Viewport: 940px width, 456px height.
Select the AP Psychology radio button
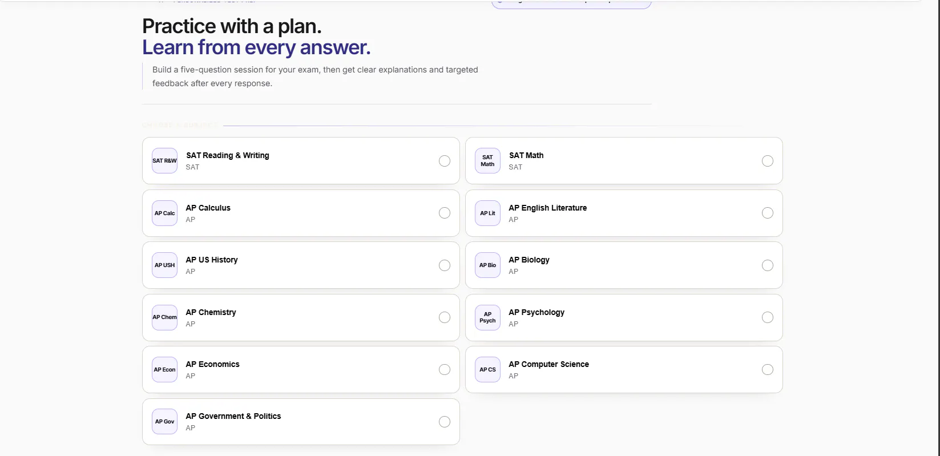pyautogui.click(x=768, y=317)
